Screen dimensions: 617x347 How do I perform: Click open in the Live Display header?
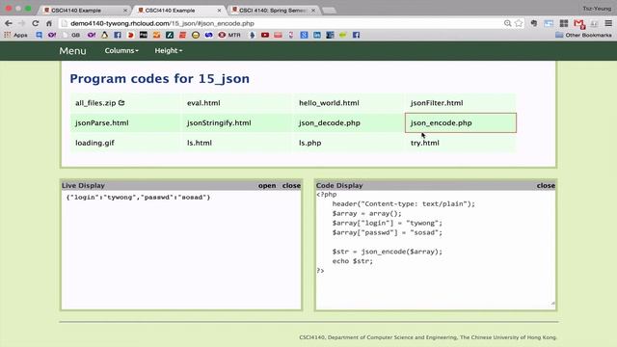coord(267,185)
